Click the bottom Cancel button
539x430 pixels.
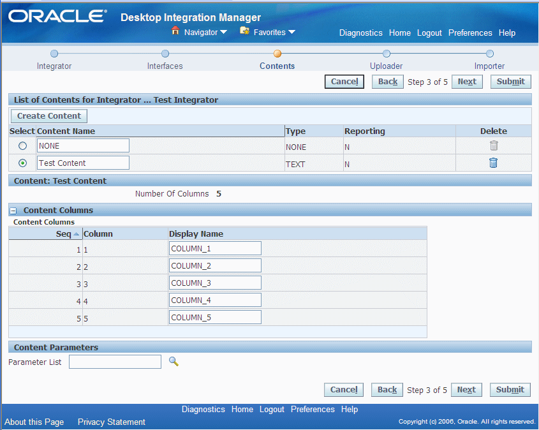pyautogui.click(x=344, y=390)
